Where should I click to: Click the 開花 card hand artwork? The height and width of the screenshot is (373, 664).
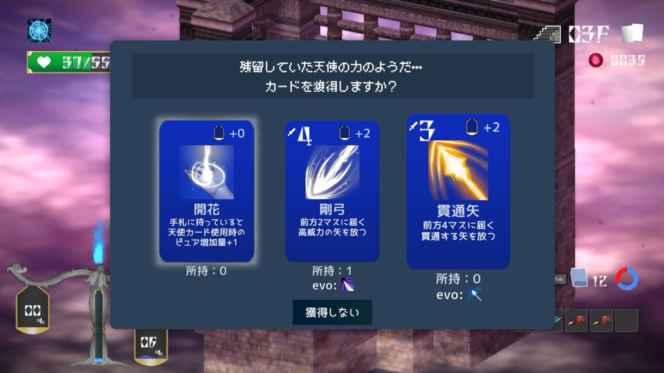point(207,172)
